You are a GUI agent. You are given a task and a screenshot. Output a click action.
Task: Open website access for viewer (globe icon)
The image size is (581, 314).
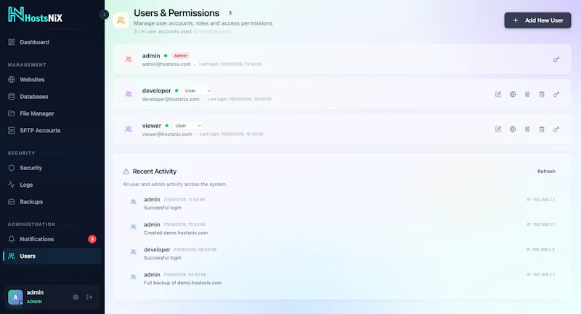coord(513,129)
